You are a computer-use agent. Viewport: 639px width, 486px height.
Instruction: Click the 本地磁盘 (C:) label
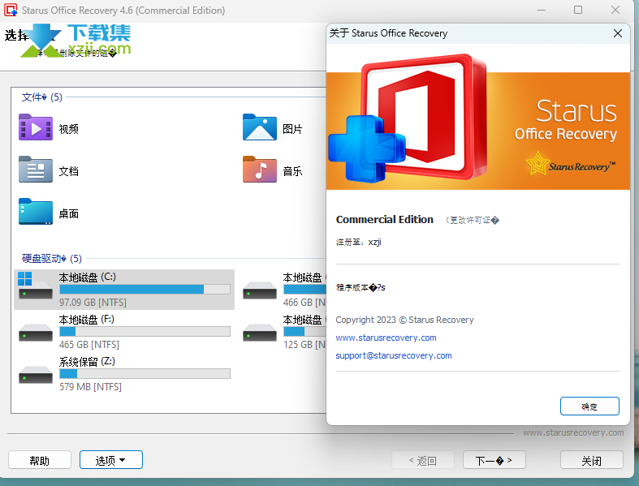click(x=87, y=277)
